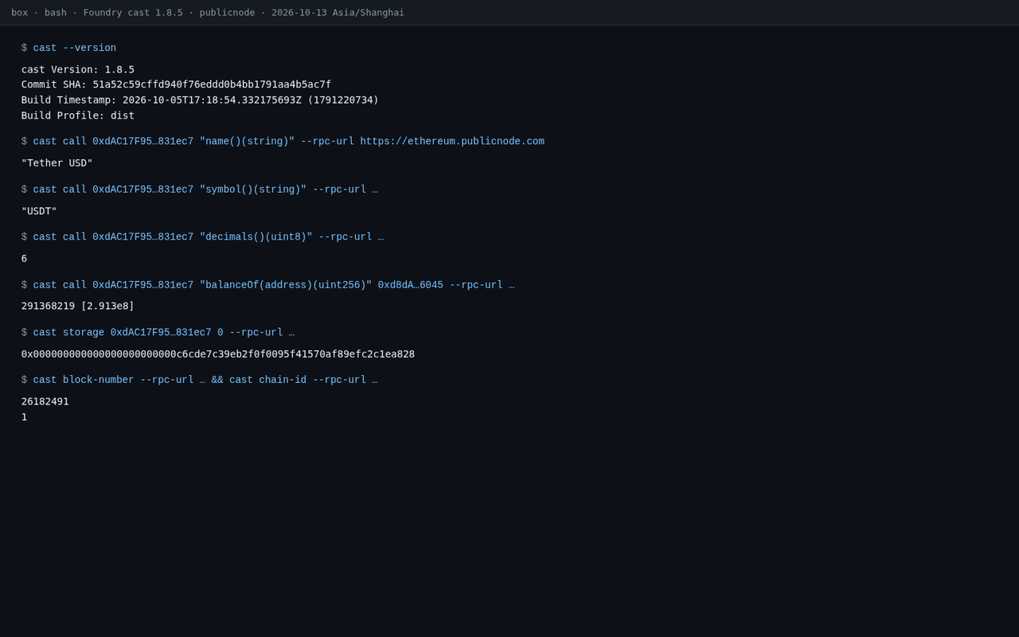Click the https://ethereum.publicnode.com RPC URL
Image resolution: width=1019 pixels, height=637 pixels.
(x=452, y=142)
